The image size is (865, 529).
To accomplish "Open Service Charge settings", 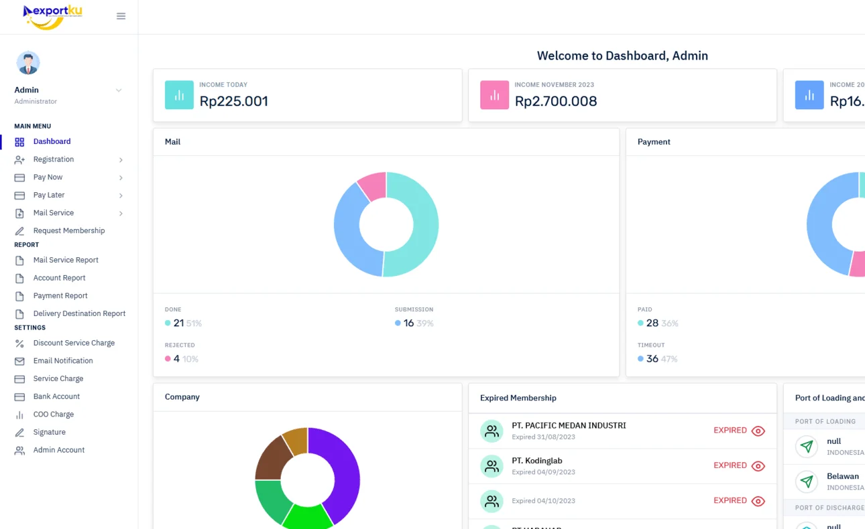I will click(58, 379).
